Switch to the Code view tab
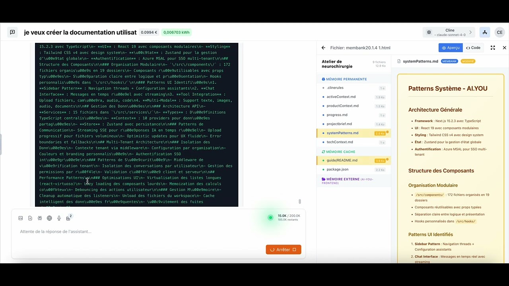 tap(473, 48)
